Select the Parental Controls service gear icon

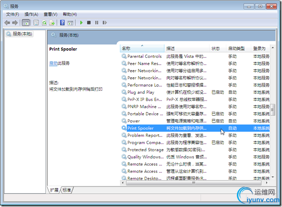click(124, 56)
